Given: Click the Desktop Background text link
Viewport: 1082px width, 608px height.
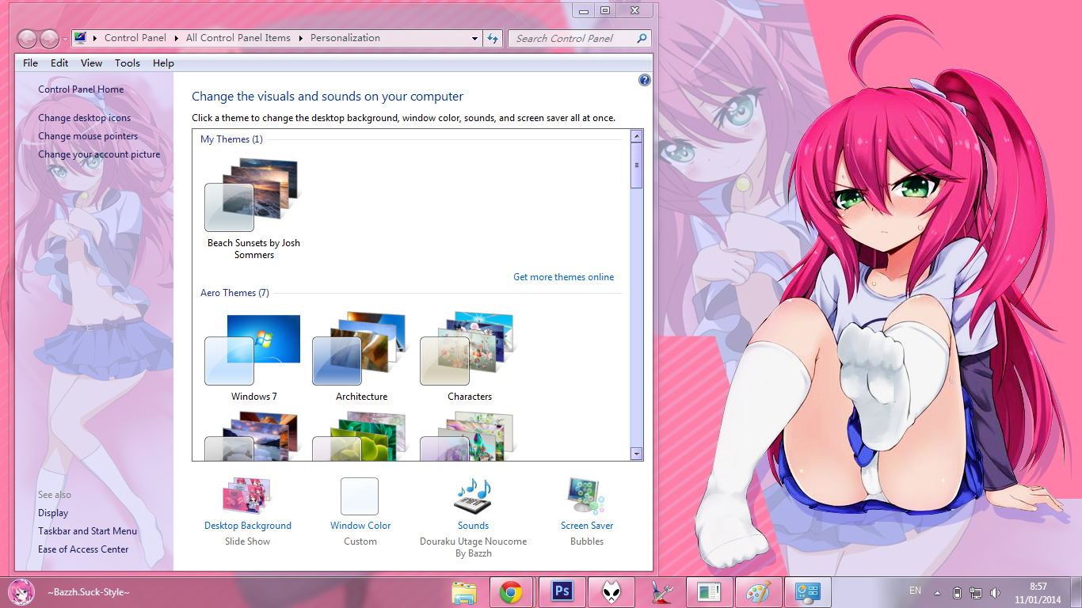Looking at the screenshot, I should click(x=248, y=526).
